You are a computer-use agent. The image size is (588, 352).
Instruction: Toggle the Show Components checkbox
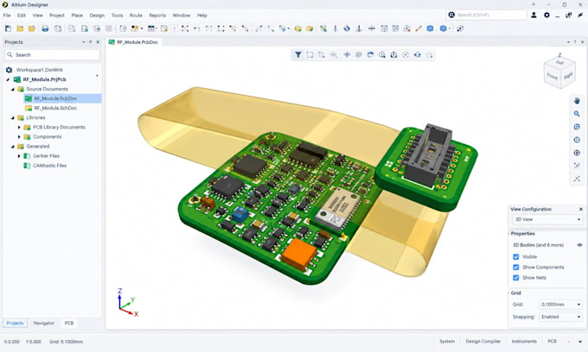(x=516, y=267)
